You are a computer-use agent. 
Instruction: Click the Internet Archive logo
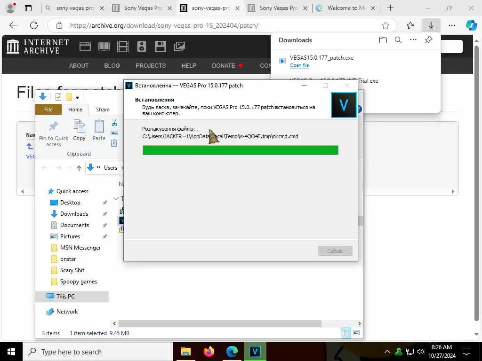coord(38,47)
